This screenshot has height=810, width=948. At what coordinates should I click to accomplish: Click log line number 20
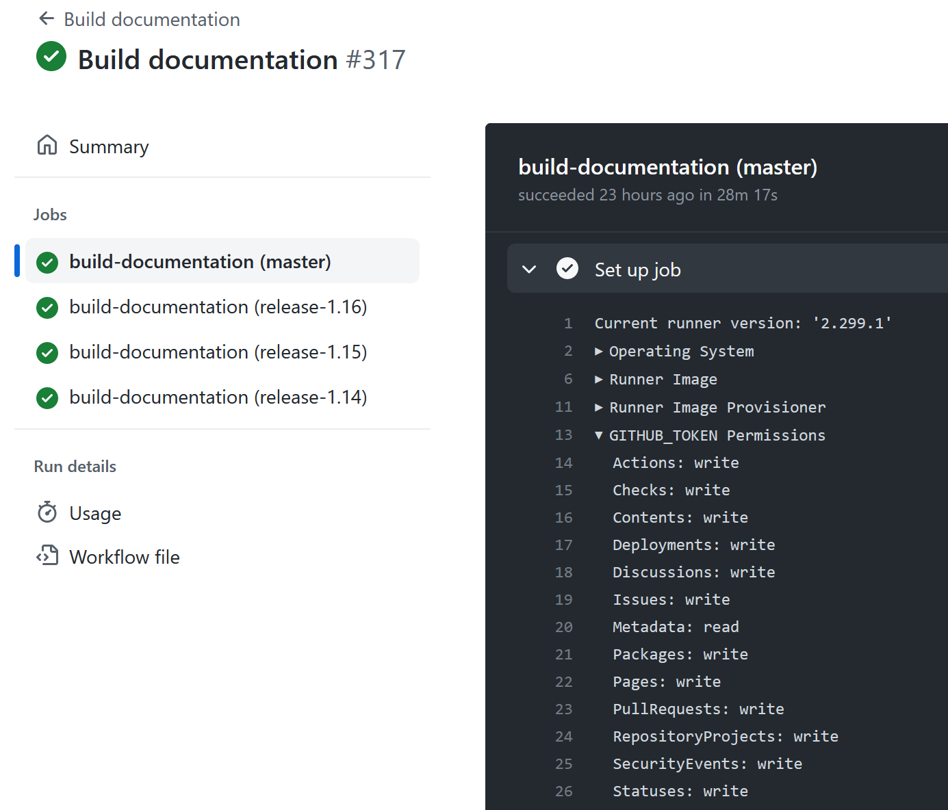tap(564, 627)
